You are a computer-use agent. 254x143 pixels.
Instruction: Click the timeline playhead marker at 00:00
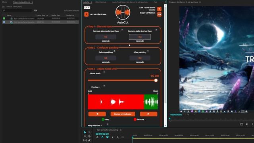click(133, 137)
